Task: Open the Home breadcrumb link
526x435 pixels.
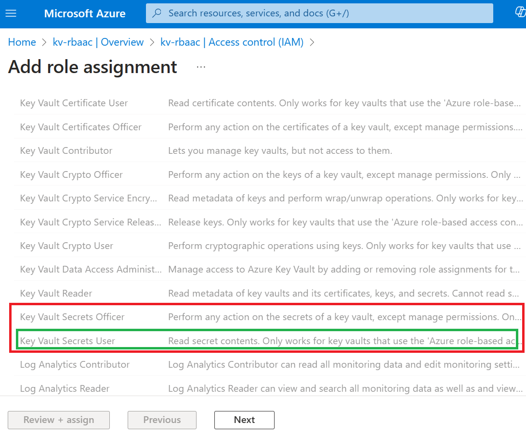Action: pyautogui.click(x=22, y=42)
